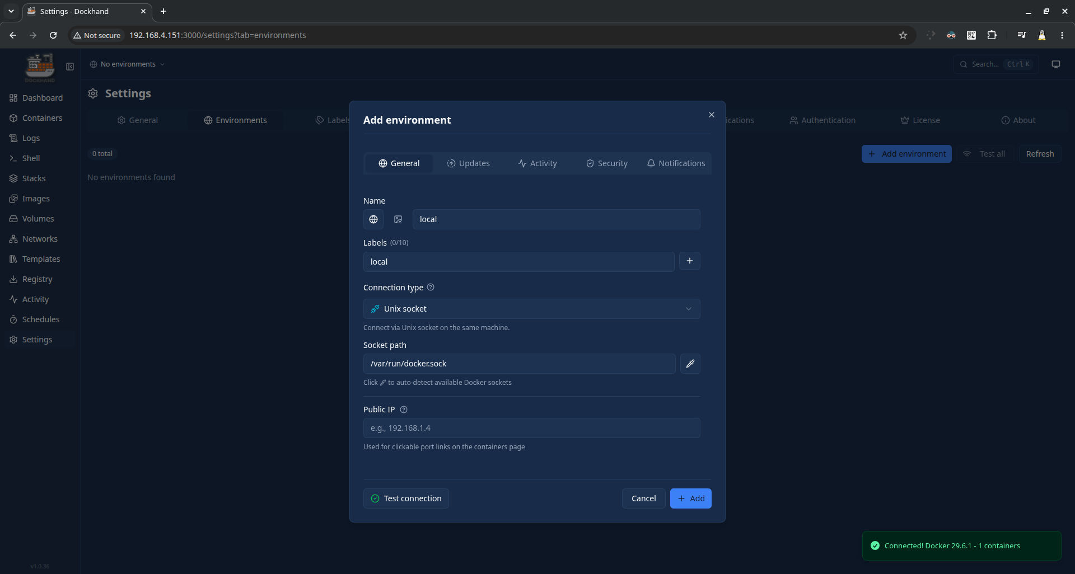Expand the No environments selector
This screenshot has width=1075, height=574.
click(x=127, y=64)
